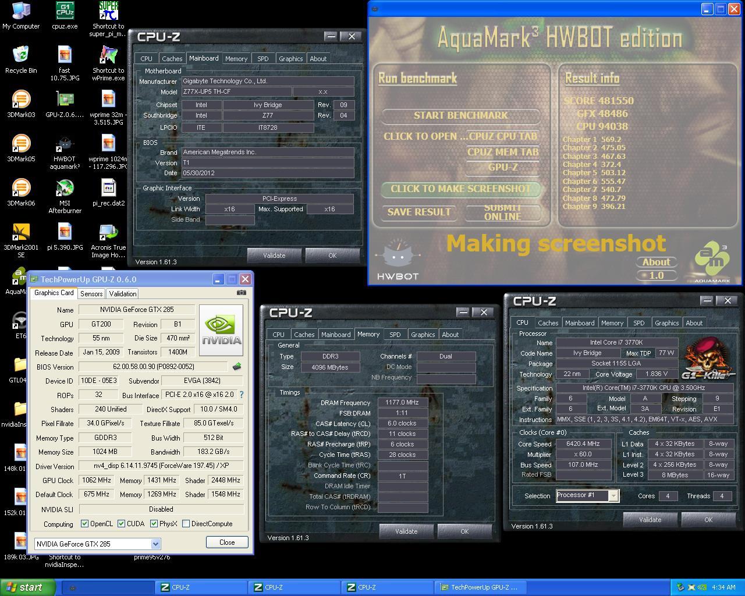The image size is (745, 596).
Task: Launch 3DMark03 desktop icon
Action: [x=21, y=104]
